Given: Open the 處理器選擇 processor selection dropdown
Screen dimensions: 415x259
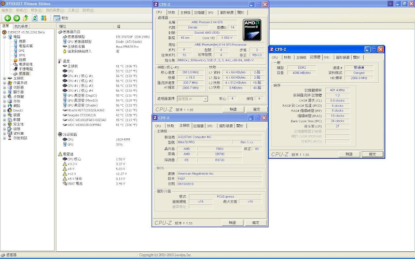Looking at the screenshot, I should [192, 98].
